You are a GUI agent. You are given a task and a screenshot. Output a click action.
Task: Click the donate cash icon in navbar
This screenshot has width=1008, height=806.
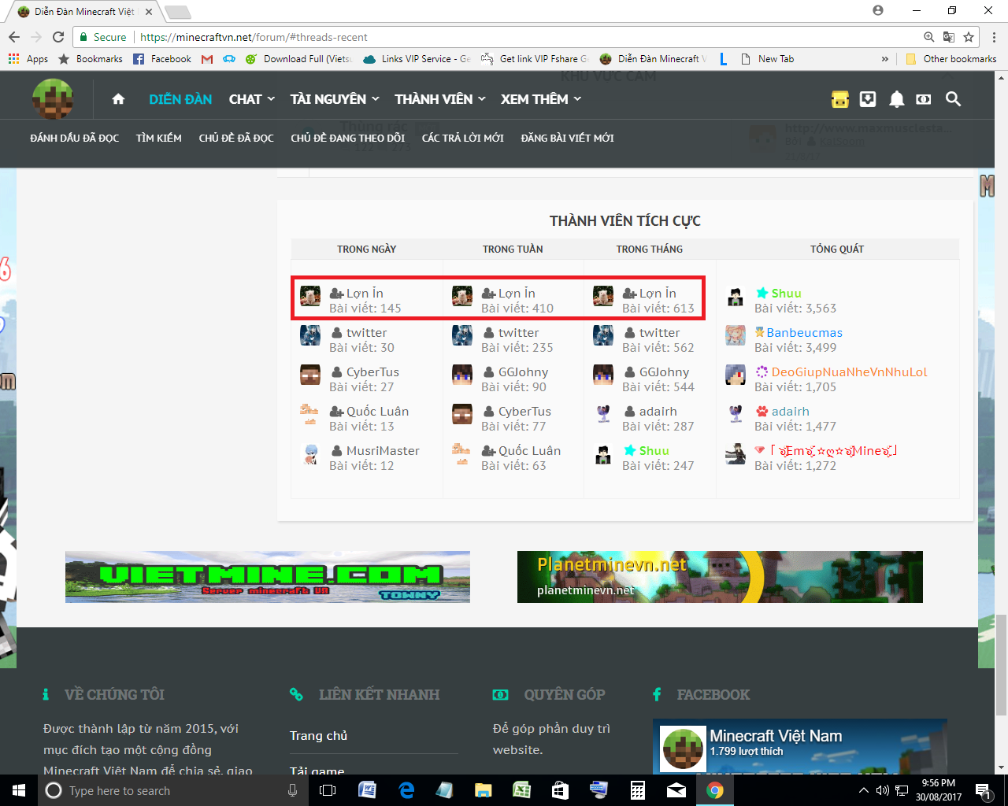[925, 99]
